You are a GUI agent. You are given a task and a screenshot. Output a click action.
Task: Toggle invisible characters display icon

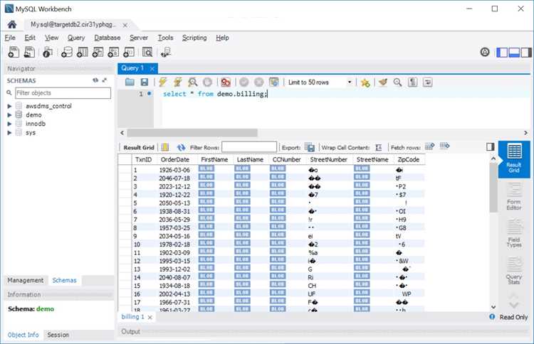(x=413, y=82)
